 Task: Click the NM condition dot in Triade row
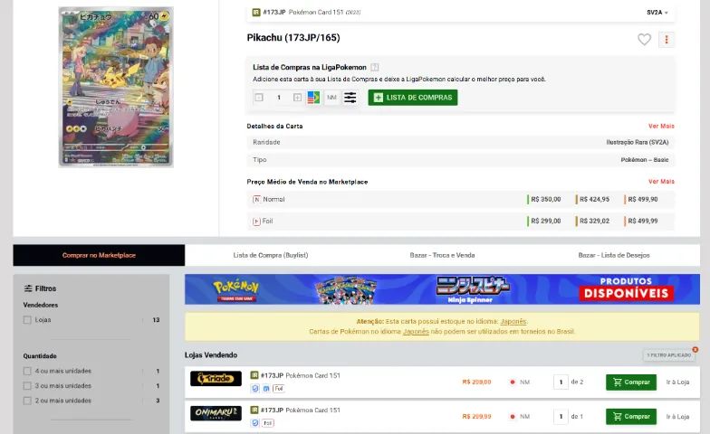coord(513,382)
